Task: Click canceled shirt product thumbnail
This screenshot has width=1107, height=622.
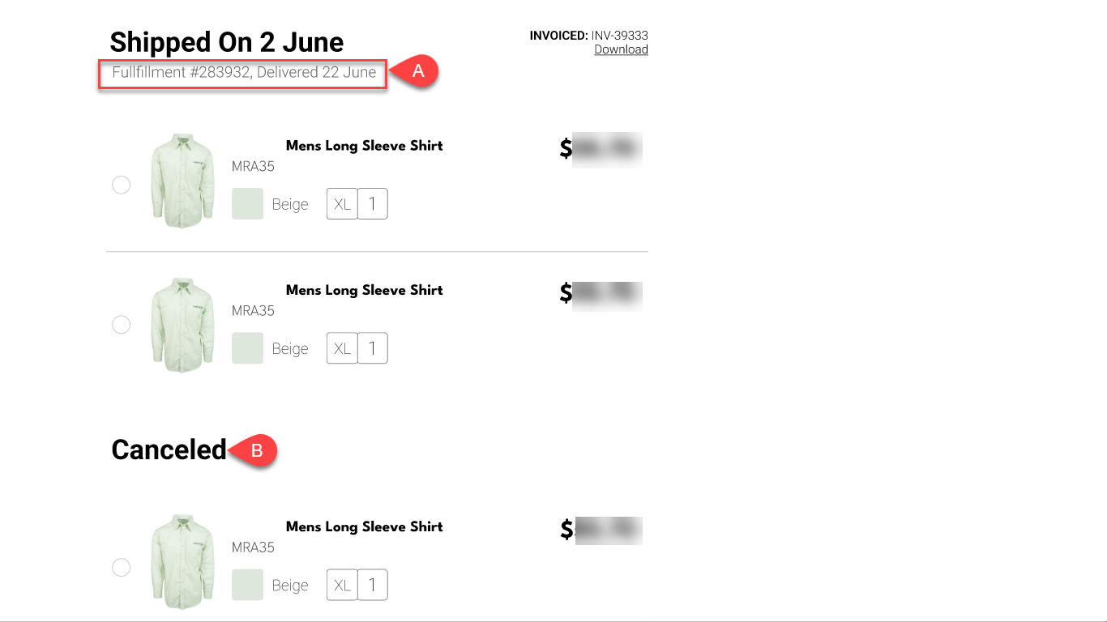Action: coord(182,561)
